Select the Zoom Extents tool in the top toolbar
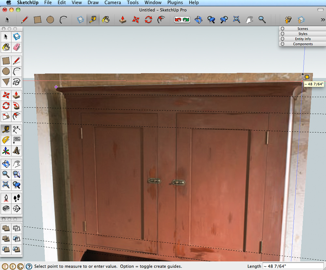The width and height of the screenshot is (326, 270). [236, 20]
